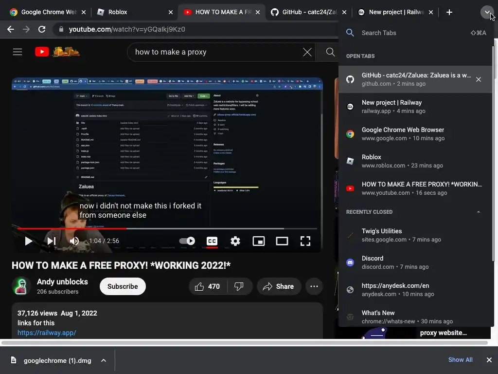Screen dimensions: 498x374
Task: Expand the googlechrome dmg download options arrow
Action: pyautogui.click(x=103, y=360)
